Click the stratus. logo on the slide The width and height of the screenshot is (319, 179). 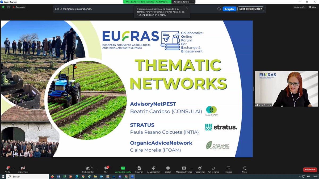click(x=221, y=127)
